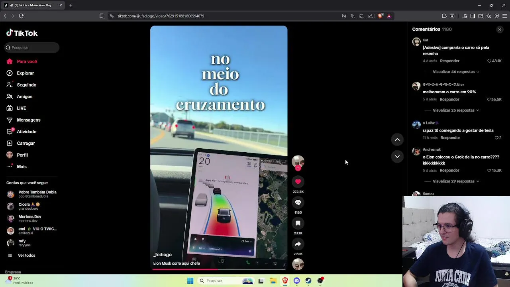Open _fediogo creator username on video

pyautogui.click(x=163, y=255)
